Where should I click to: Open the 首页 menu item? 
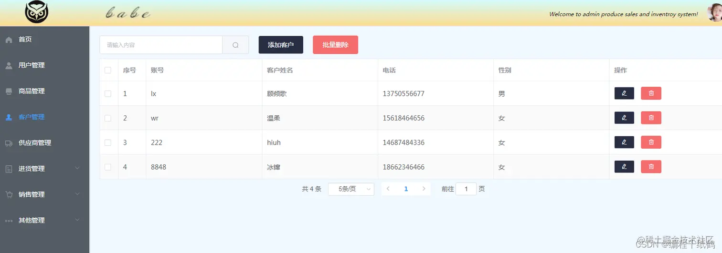44,40
